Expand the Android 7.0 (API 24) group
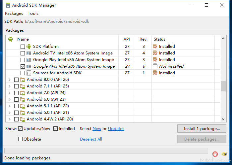Screen dimensions: 232x165 [10, 93]
